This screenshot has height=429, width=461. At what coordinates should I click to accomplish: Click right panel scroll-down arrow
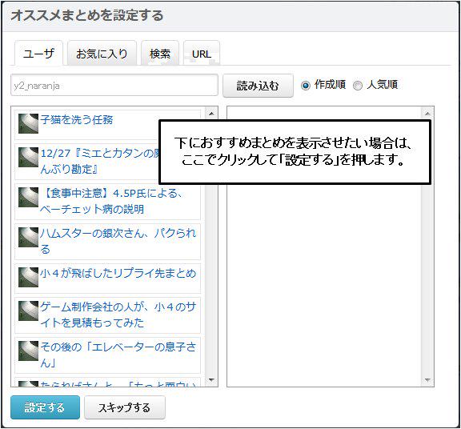point(427,380)
